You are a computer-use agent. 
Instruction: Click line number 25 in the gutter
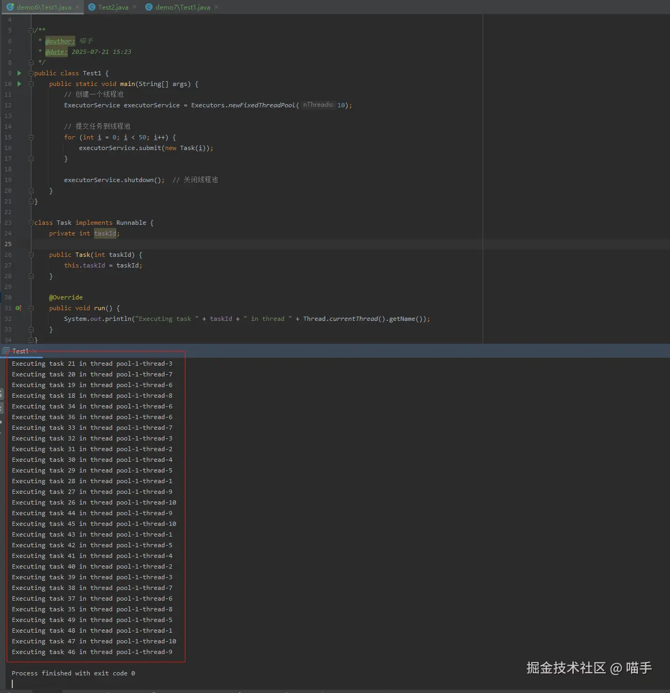click(8, 244)
